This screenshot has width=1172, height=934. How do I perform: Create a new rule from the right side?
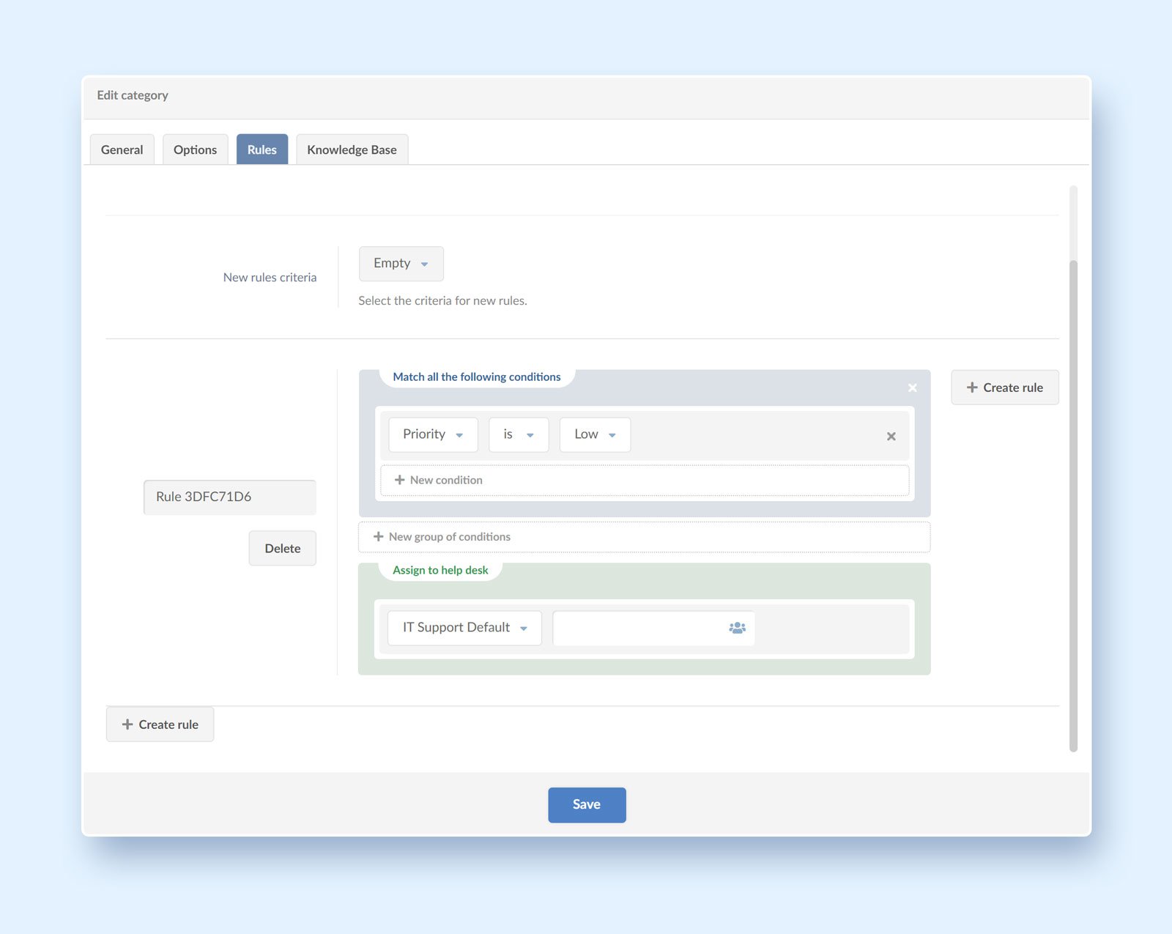pos(1004,387)
